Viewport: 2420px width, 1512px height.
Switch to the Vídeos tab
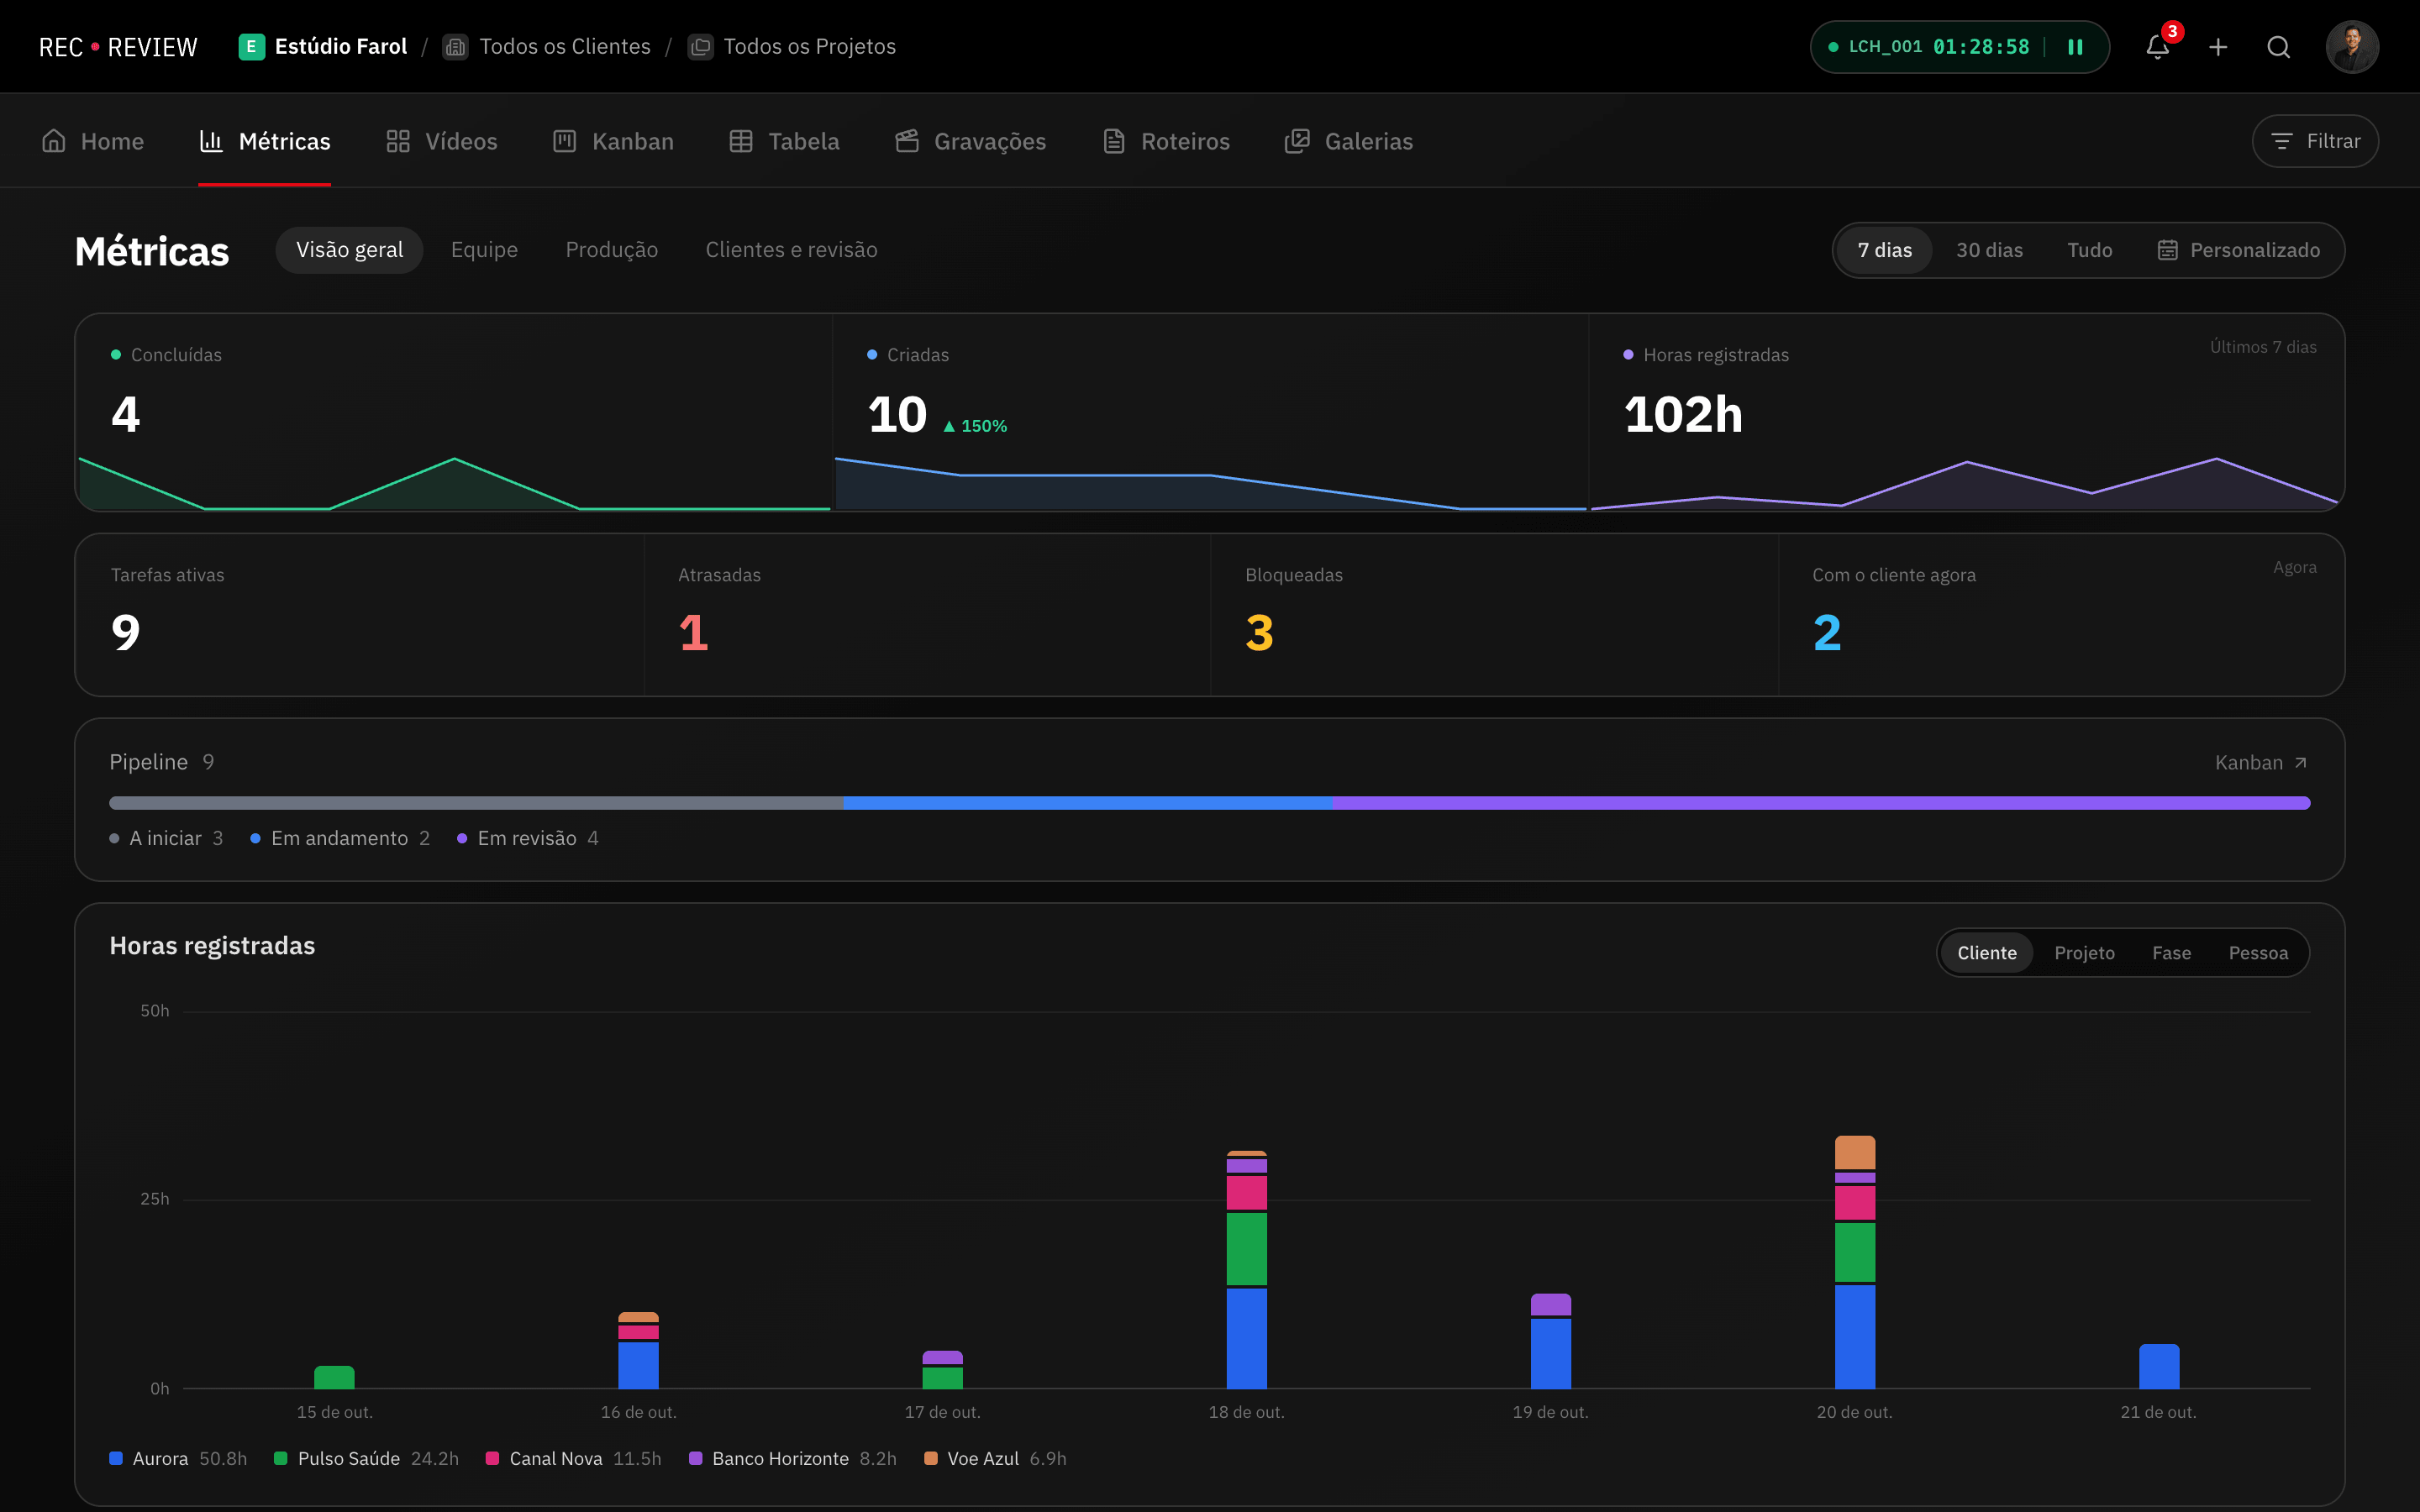click(441, 141)
